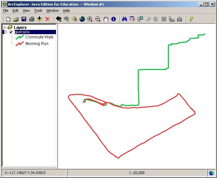The width and height of the screenshot is (217, 178).
Task: Open the Query Builder icon
Action: (132, 19)
